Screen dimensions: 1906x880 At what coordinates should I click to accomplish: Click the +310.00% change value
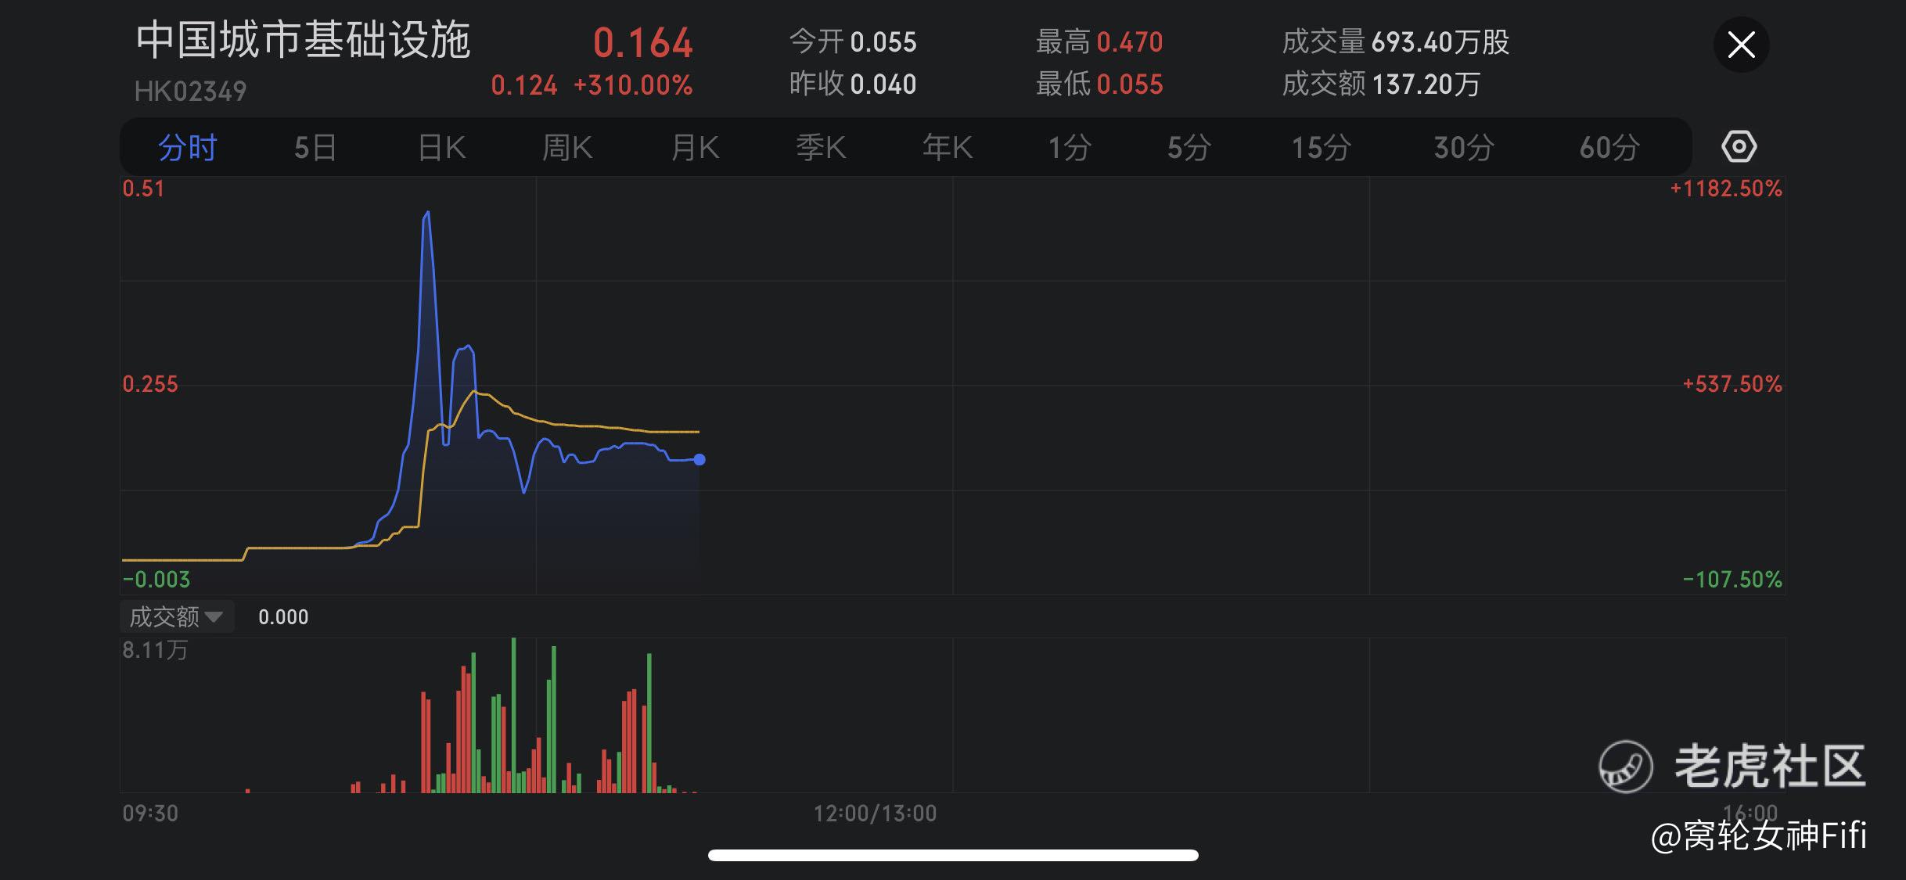(633, 85)
